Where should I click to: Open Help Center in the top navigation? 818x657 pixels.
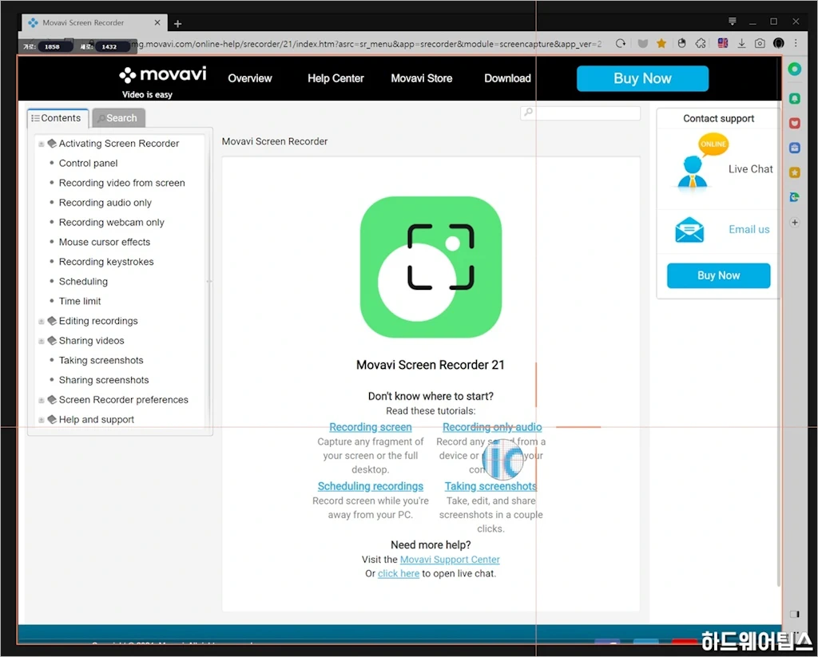tap(336, 78)
